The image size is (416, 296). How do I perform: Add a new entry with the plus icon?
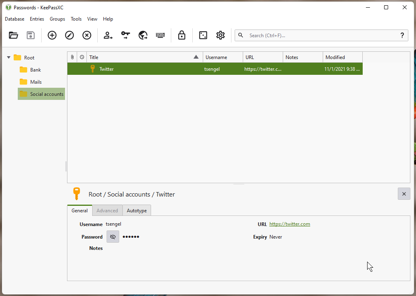pos(52,35)
